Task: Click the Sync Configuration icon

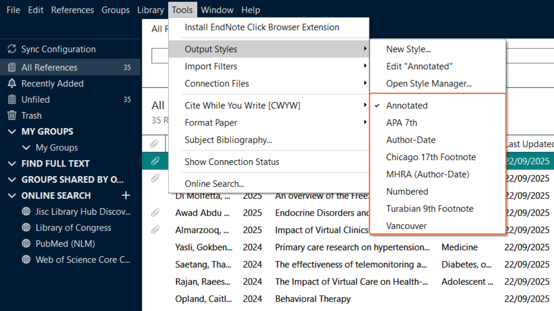Action: point(12,49)
